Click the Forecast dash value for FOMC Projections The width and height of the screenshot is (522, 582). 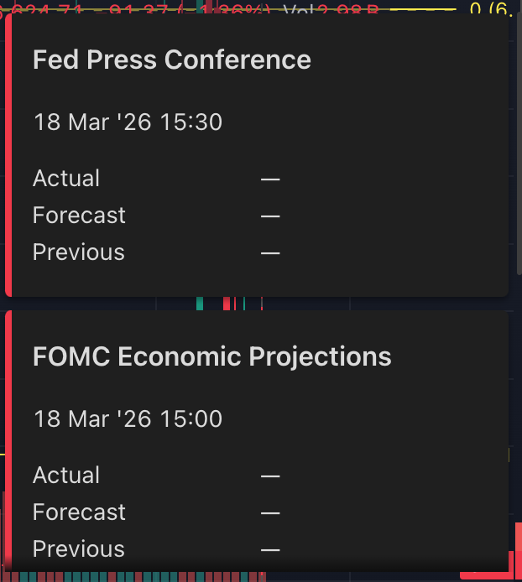[269, 512]
